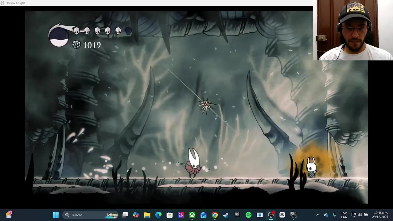
Task: Launch Microsoft Edge browser
Action: (158, 215)
